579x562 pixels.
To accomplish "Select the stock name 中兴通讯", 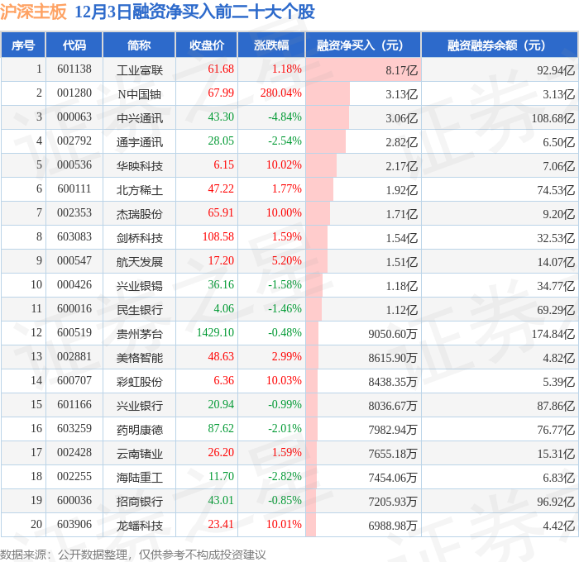I will tap(140, 117).
